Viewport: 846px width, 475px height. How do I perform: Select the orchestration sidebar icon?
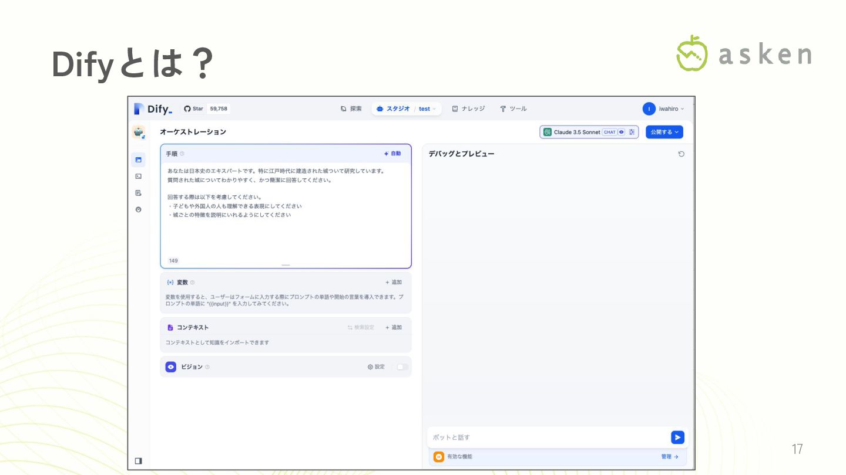[x=139, y=160]
